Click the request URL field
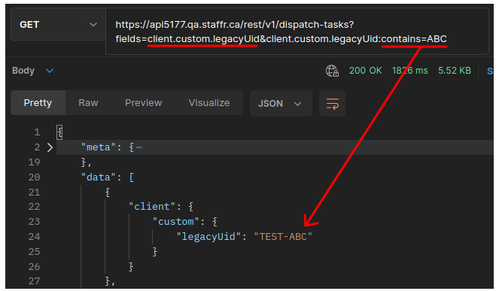The image size is (499, 291). pos(297,32)
